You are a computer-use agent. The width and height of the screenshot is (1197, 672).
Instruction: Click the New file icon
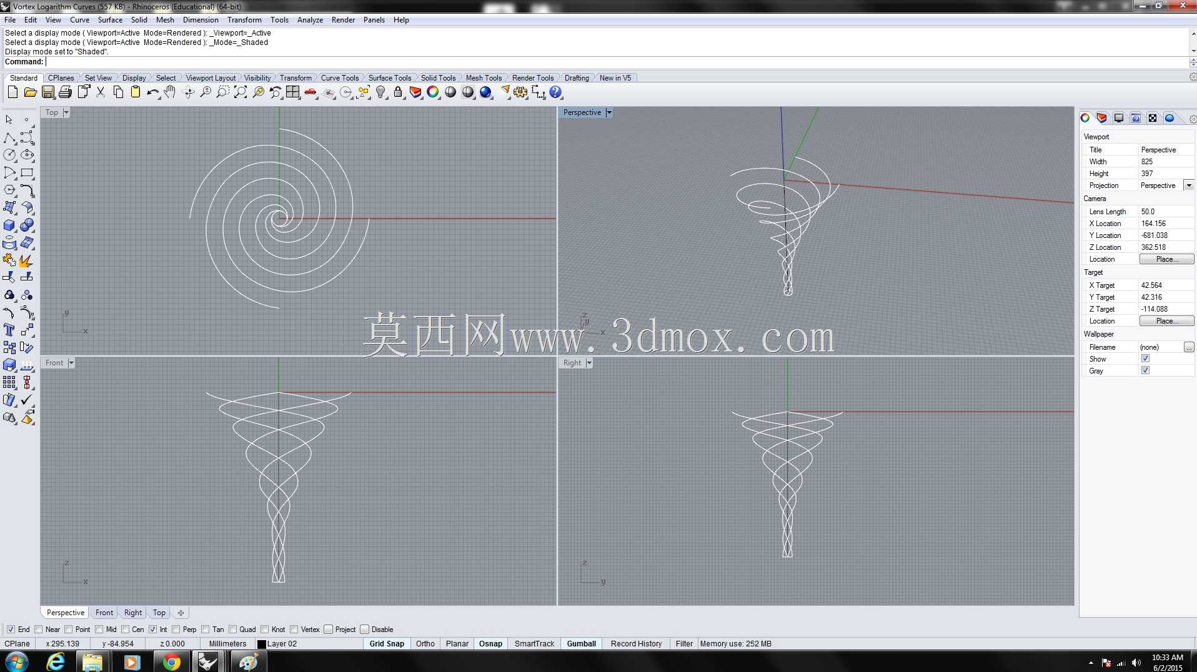[x=12, y=92]
